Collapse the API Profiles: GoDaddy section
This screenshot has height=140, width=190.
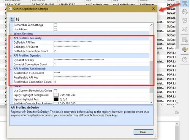[x=11, y=38]
